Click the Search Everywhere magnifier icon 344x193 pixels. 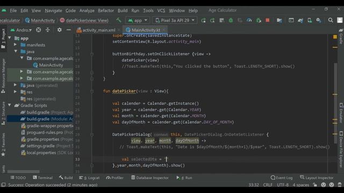pyautogui.click(x=331, y=20)
